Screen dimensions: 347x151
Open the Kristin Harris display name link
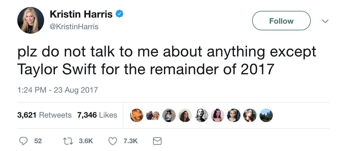pos(81,14)
